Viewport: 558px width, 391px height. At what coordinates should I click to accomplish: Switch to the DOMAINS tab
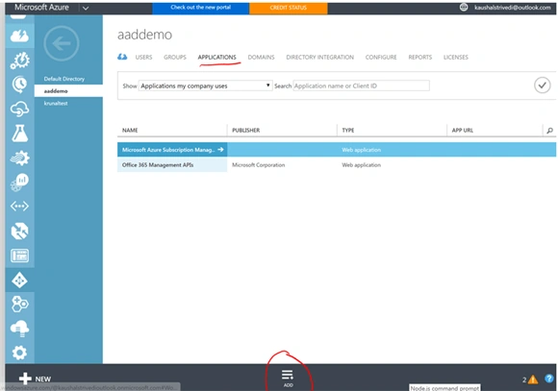point(262,58)
